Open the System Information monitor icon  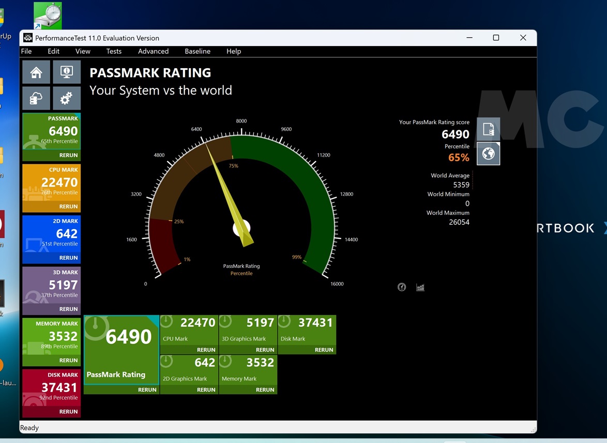pyautogui.click(x=67, y=72)
